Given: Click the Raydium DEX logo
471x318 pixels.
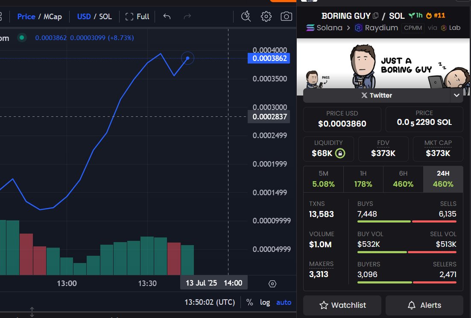Looking at the screenshot, I should click(x=359, y=28).
